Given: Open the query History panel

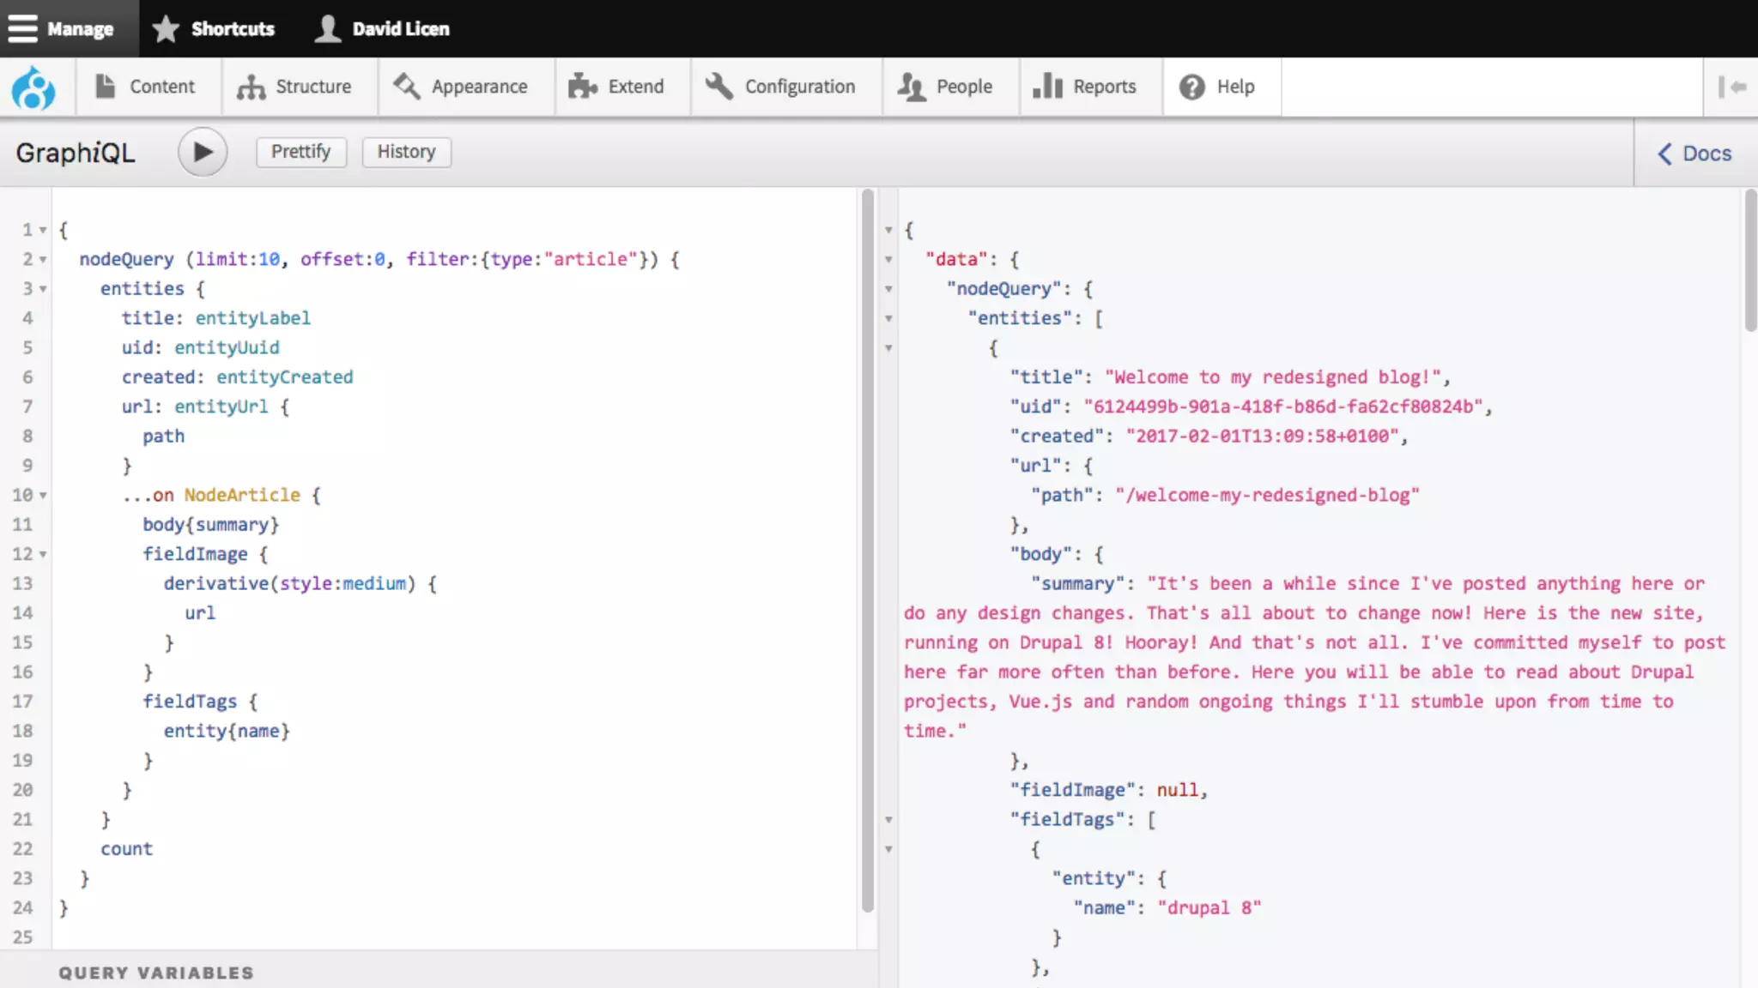Looking at the screenshot, I should pyautogui.click(x=406, y=152).
